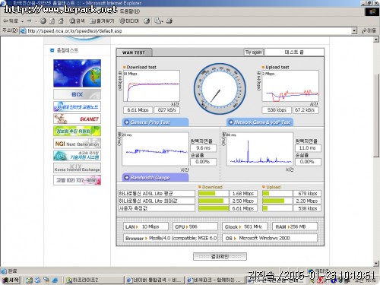Image resolution: width=380 pixels, height=285 pixels.
Task: Click the address bar URL field
Action: pos(188,31)
